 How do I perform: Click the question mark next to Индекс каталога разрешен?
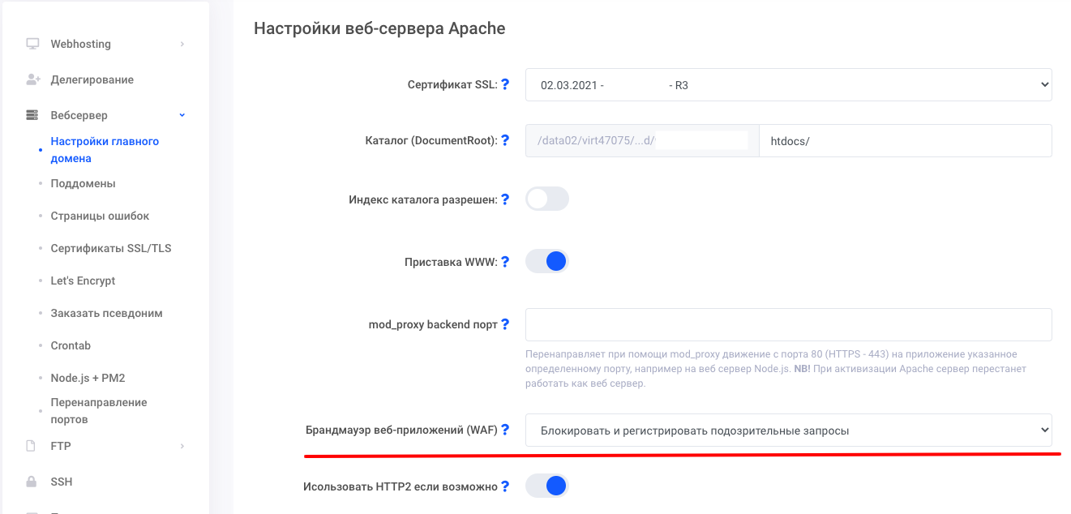coord(505,199)
